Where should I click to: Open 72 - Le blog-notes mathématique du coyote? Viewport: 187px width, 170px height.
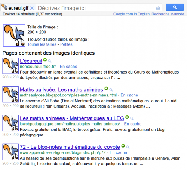[70, 147]
